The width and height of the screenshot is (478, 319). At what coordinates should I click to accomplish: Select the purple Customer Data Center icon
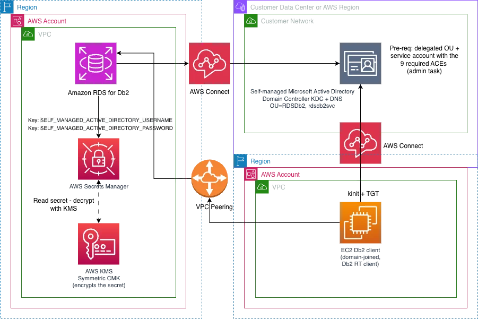(240, 7)
